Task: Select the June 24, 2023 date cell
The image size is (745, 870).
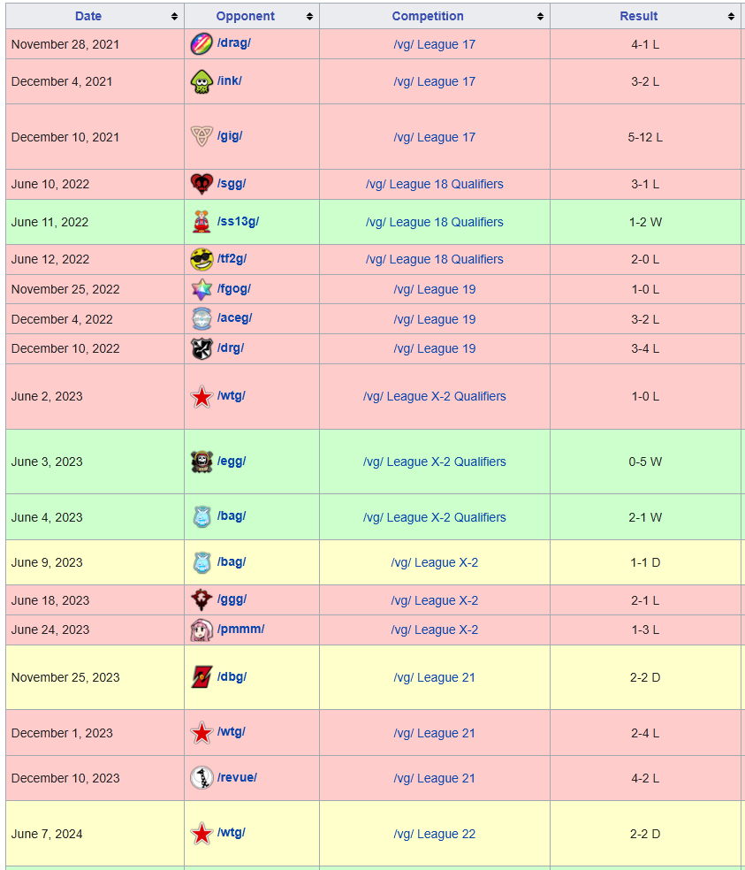Action: [x=95, y=630]
